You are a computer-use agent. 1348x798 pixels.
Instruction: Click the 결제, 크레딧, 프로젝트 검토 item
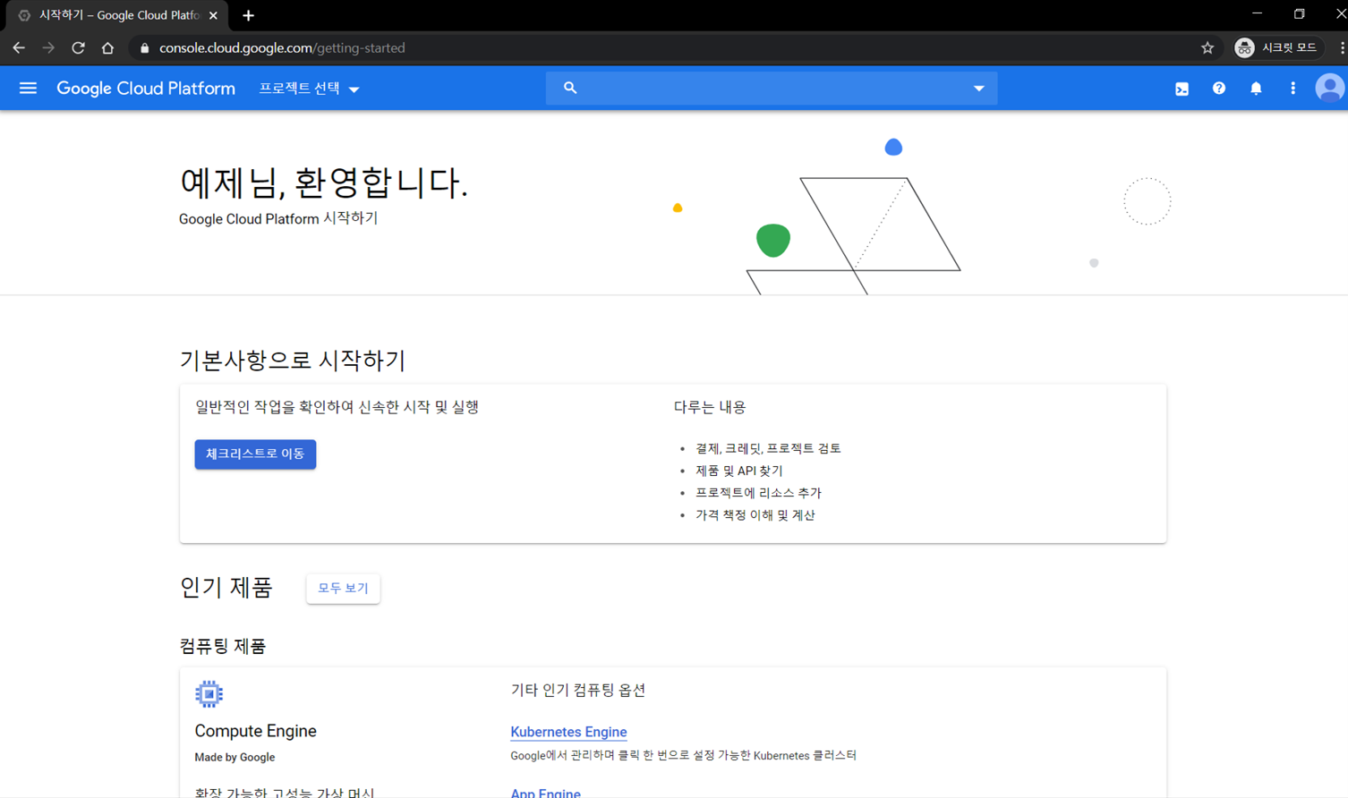click(x=768, y=448)
